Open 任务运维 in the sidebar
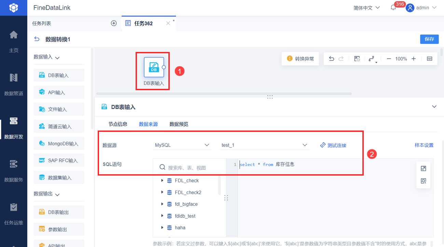The image size is (444, 247). coord(14,214)
